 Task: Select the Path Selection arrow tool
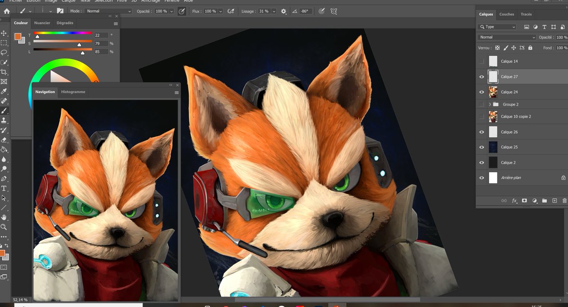tap(4, 198)
